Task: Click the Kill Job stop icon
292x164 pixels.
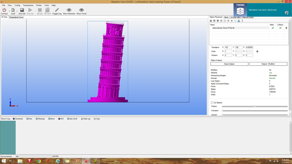Action: pyautogui.click(x=40, y=10)
